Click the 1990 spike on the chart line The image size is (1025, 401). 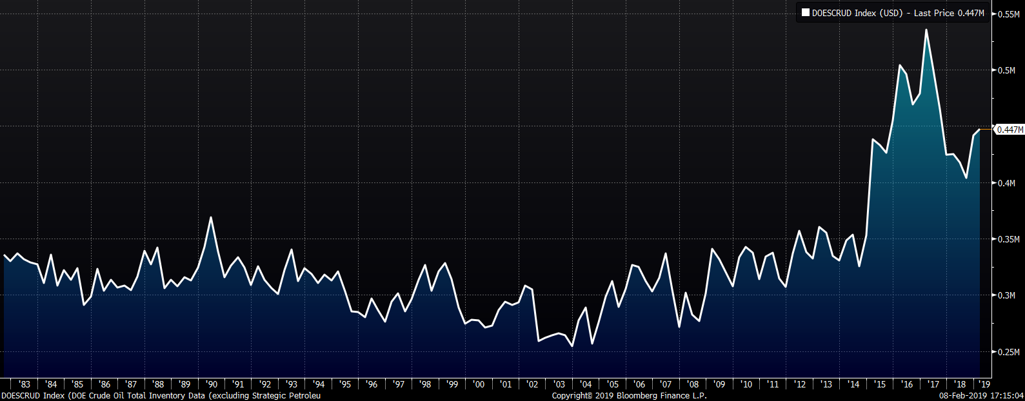[x=211, y=218]
